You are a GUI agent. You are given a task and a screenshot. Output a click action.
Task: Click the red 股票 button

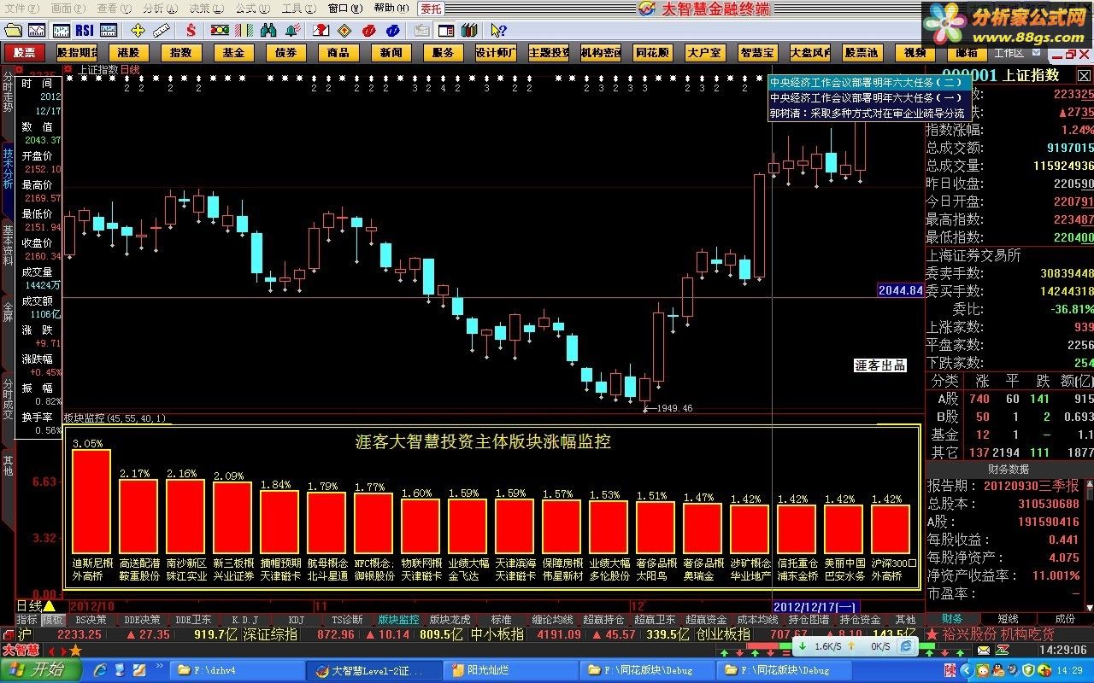coord(25,53)
